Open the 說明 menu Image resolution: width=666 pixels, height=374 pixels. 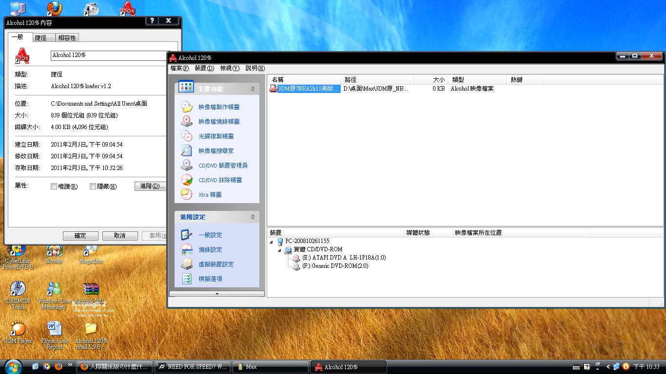coord(255,68)
